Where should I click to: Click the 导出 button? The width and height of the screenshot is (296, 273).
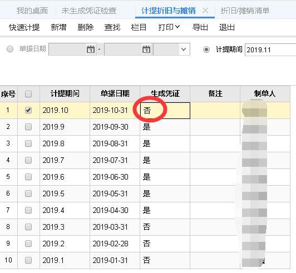[x=200, y=27]
